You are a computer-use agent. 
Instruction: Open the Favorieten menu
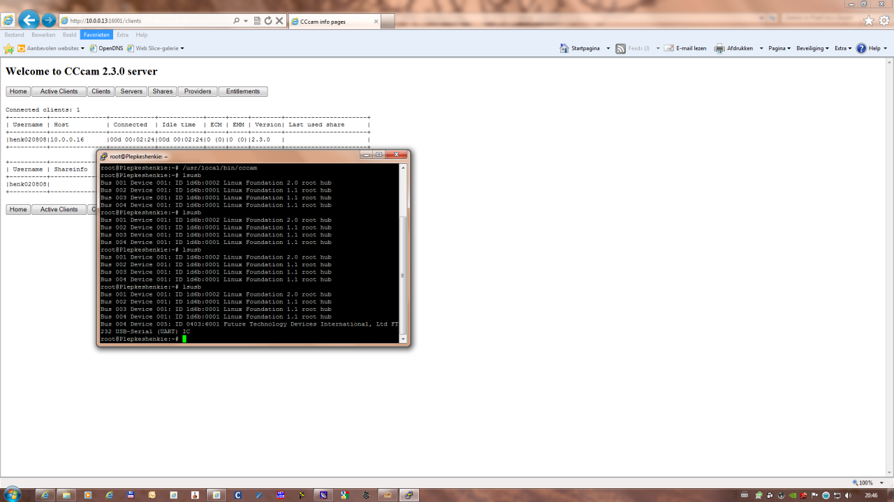pos(96,34)
